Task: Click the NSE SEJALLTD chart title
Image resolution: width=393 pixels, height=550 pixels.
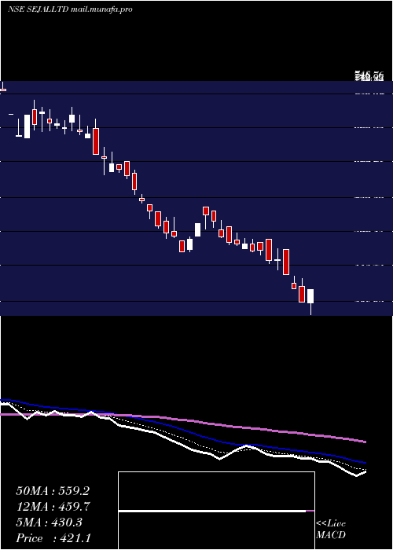Action: [39, 9]
